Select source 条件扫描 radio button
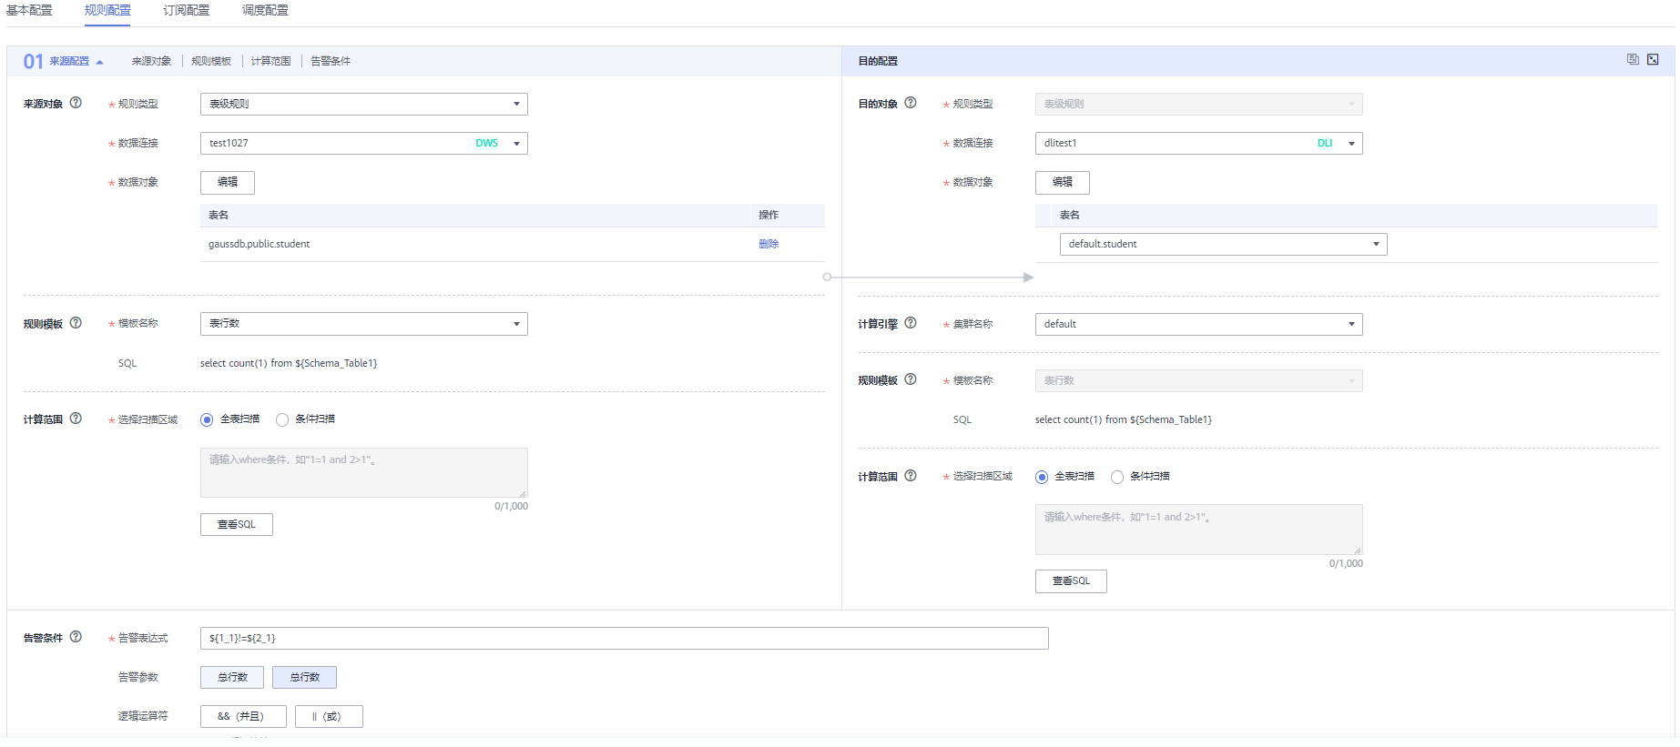This screenshot has height=747, width=1680. pos(282,419)
